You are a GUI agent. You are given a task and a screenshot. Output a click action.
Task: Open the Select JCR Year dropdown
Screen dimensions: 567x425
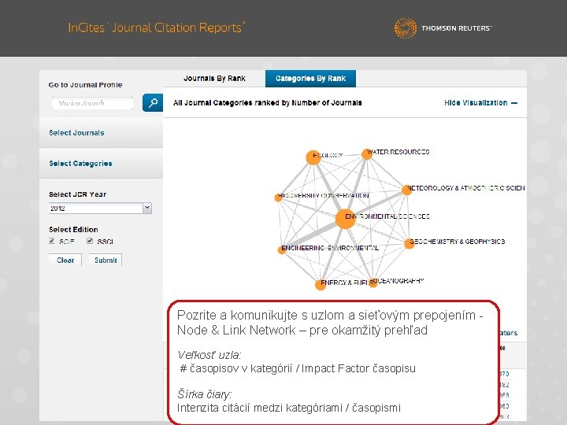pyautogui.click(x=100, y=208)
